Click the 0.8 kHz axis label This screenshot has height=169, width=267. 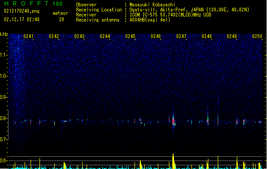4,118
